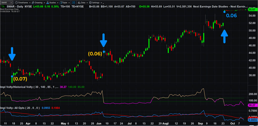
Task: Click the open price O=55.56
Action: 144,7
